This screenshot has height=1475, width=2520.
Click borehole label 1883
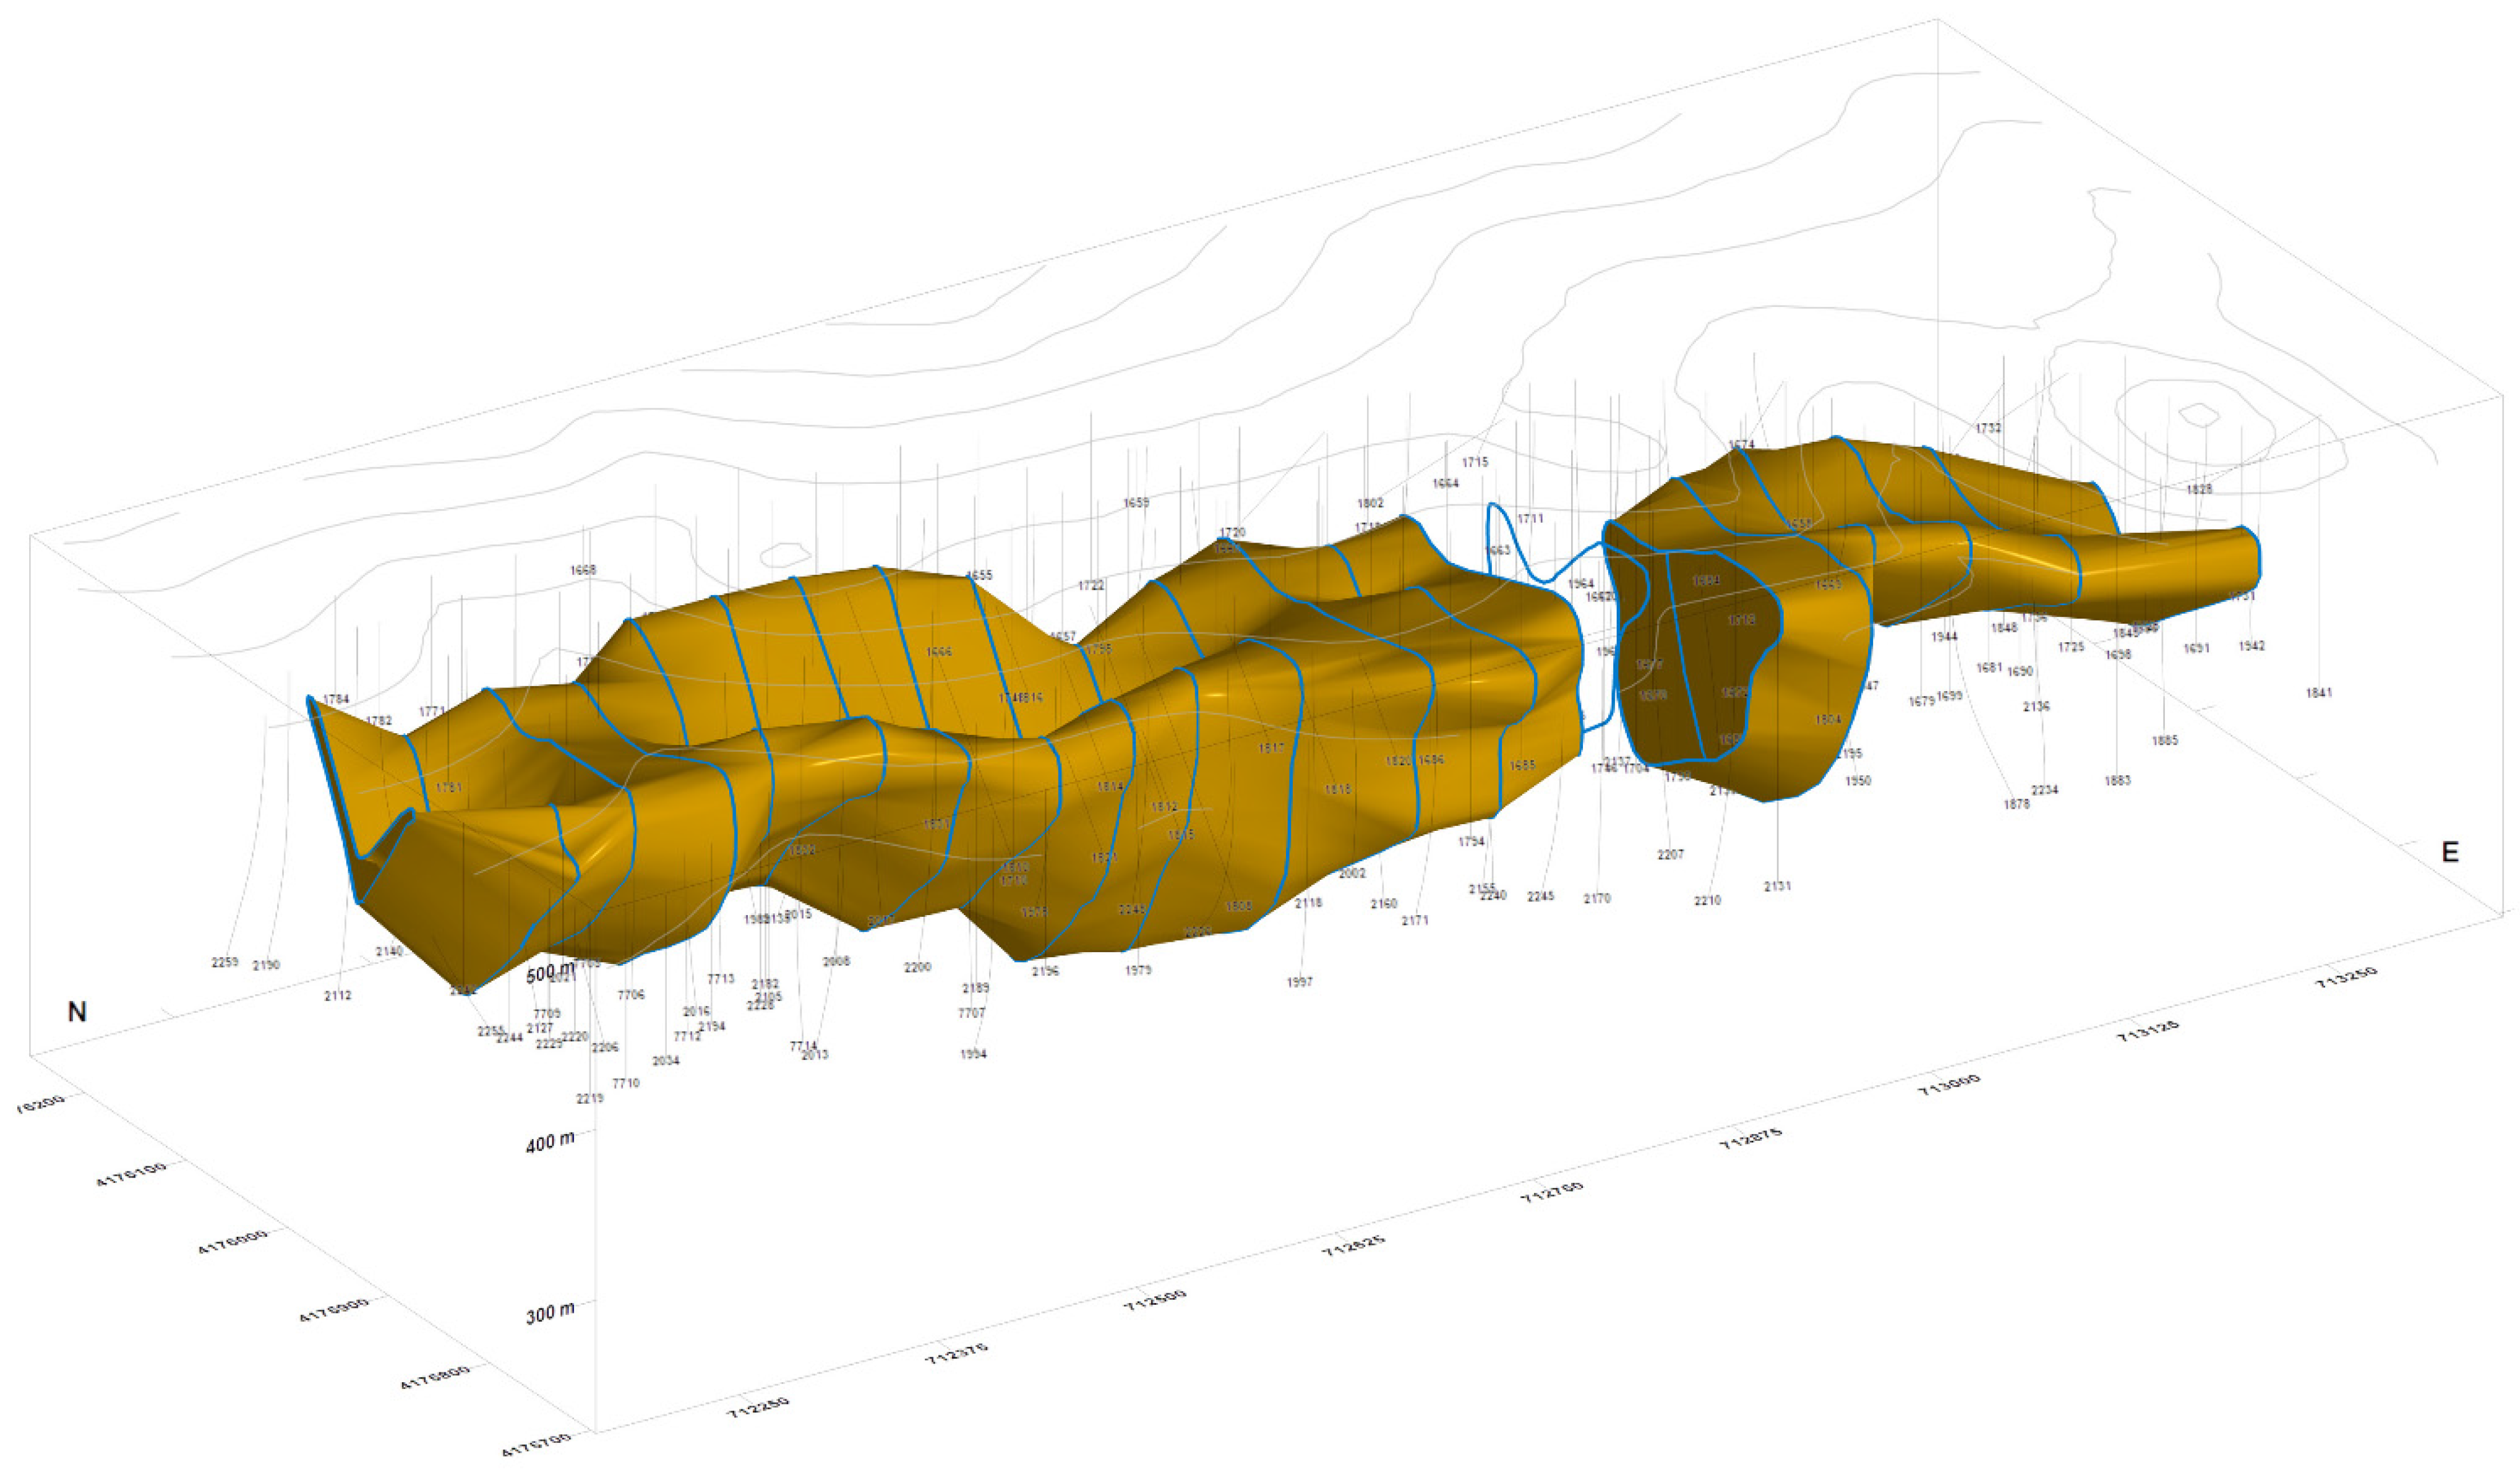2117,780
